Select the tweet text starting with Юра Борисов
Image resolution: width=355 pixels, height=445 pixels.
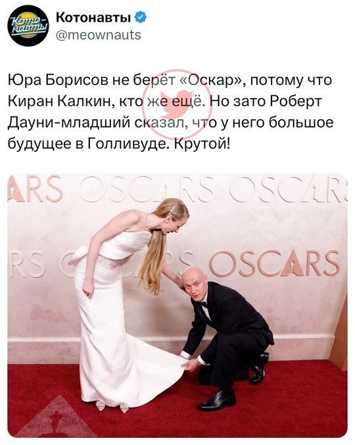[170, 112]
